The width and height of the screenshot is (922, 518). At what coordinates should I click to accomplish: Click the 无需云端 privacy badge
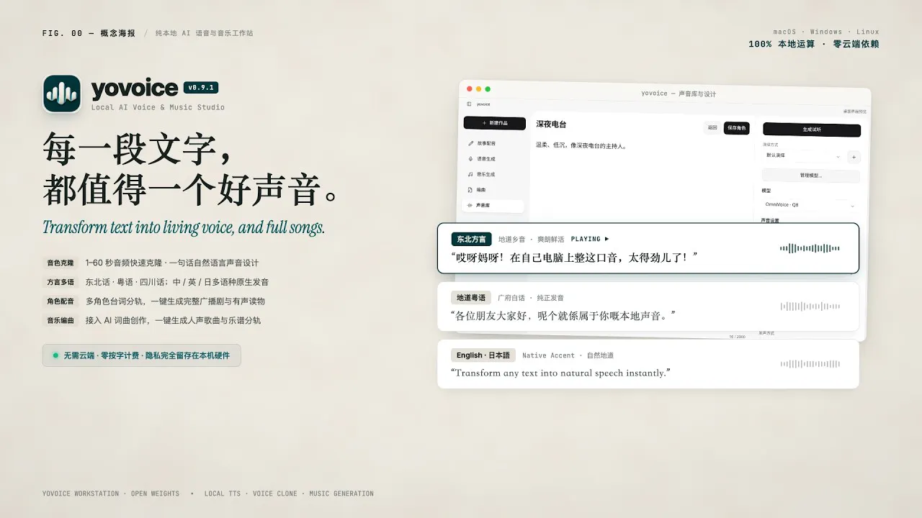141,355
